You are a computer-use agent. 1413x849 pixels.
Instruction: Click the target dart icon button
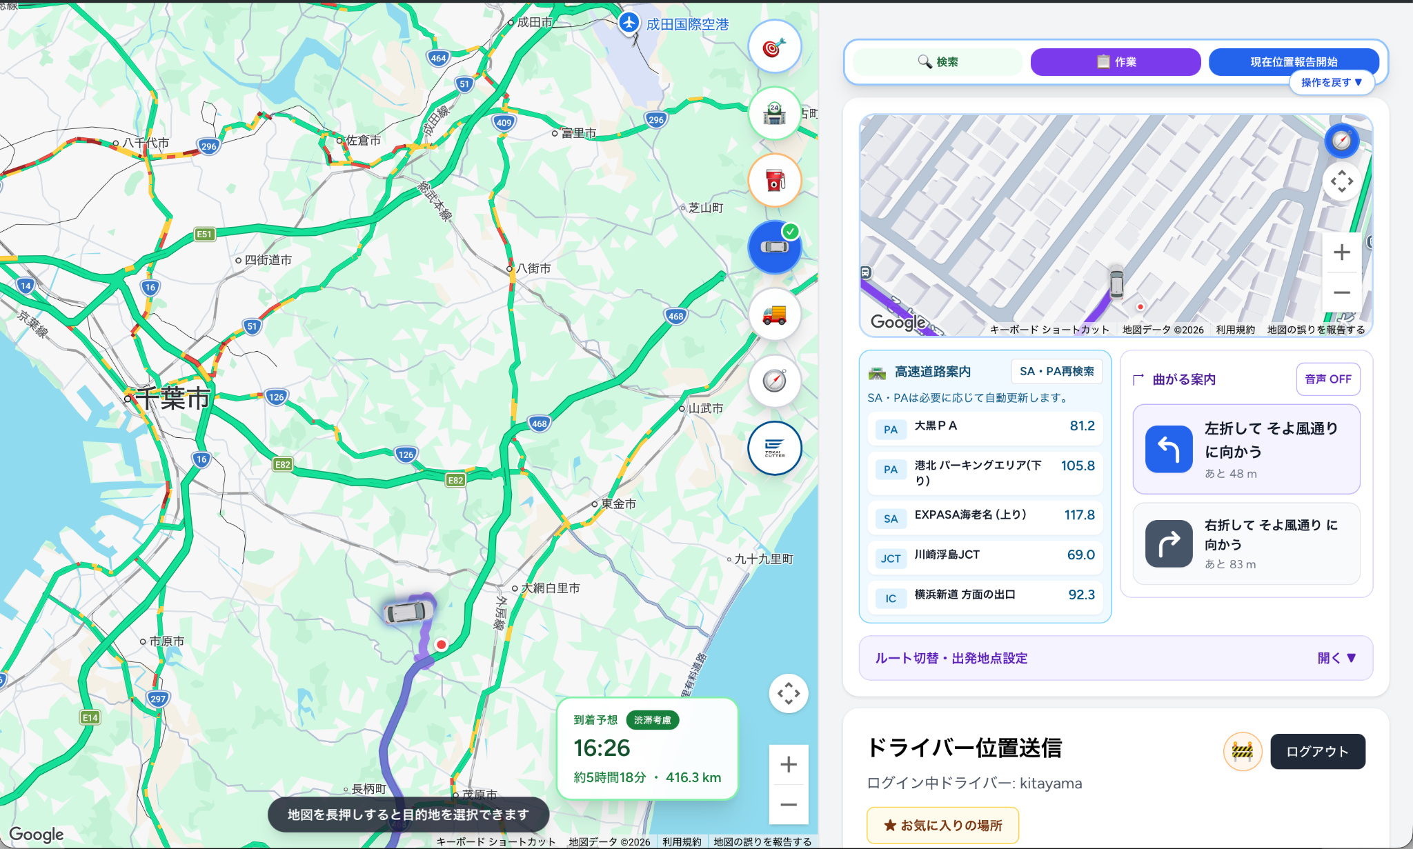point(774,47)
